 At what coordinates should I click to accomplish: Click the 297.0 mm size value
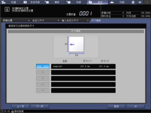(85, 66)
